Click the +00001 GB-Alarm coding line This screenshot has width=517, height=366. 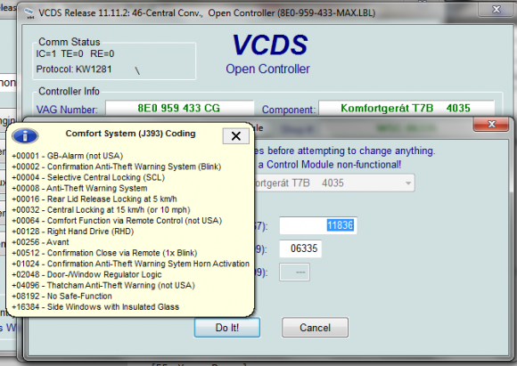point(67,156)
